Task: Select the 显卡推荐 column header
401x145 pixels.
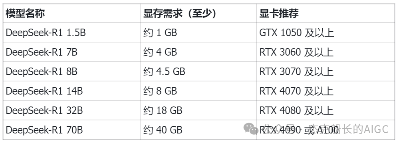Action: 326,13
